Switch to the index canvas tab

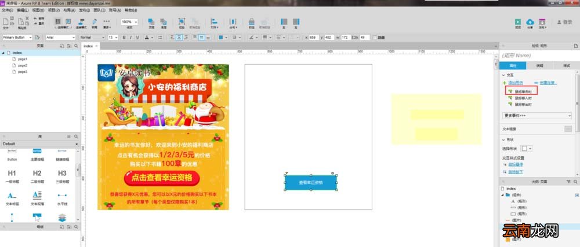tap(88, 46)
